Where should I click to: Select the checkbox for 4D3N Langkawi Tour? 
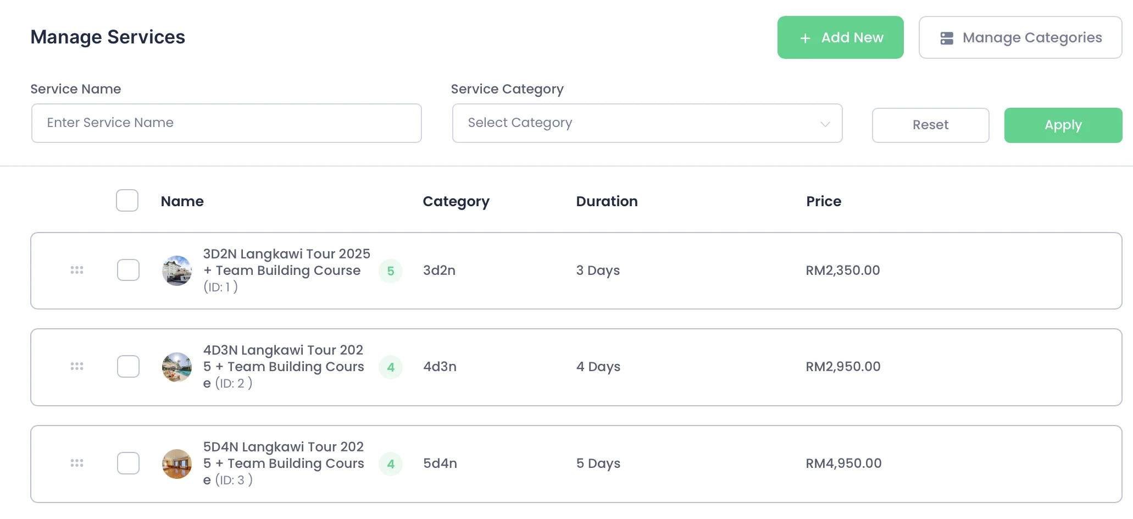coord(128,366)
